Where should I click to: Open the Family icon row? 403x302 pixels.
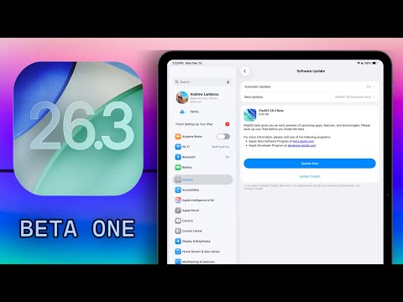pos(182,112)
